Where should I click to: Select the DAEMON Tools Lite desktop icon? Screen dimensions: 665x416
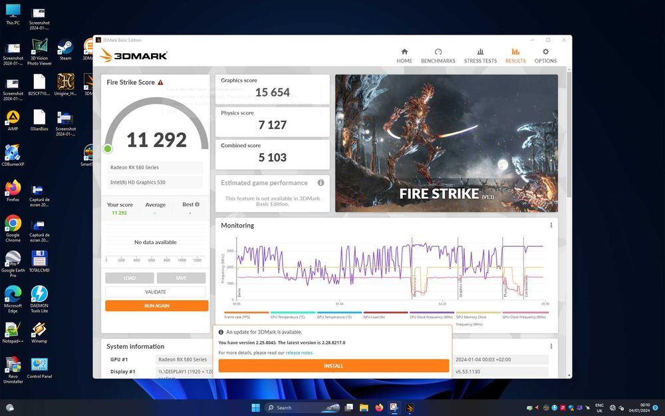(x=39, y=300)
